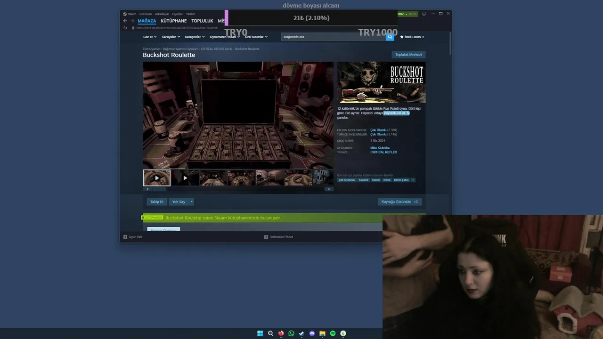Open Bağımsız Yapımcı Oyunları breadcrumb
This screenshot has width=603, height=339.
click(180, 49)
